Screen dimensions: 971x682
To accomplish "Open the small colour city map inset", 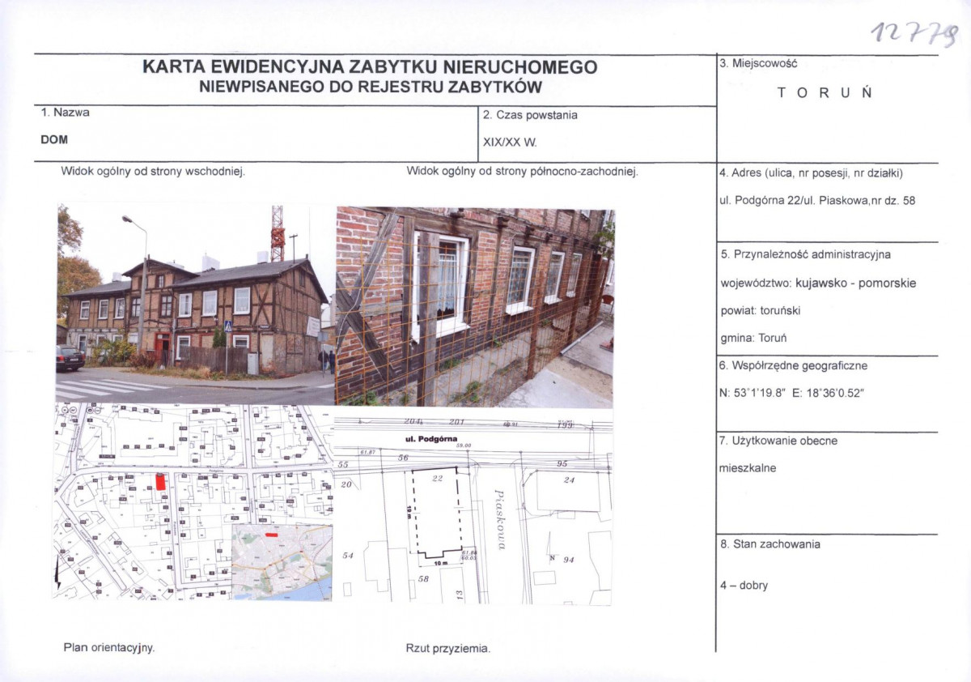I will coord(282,561).
